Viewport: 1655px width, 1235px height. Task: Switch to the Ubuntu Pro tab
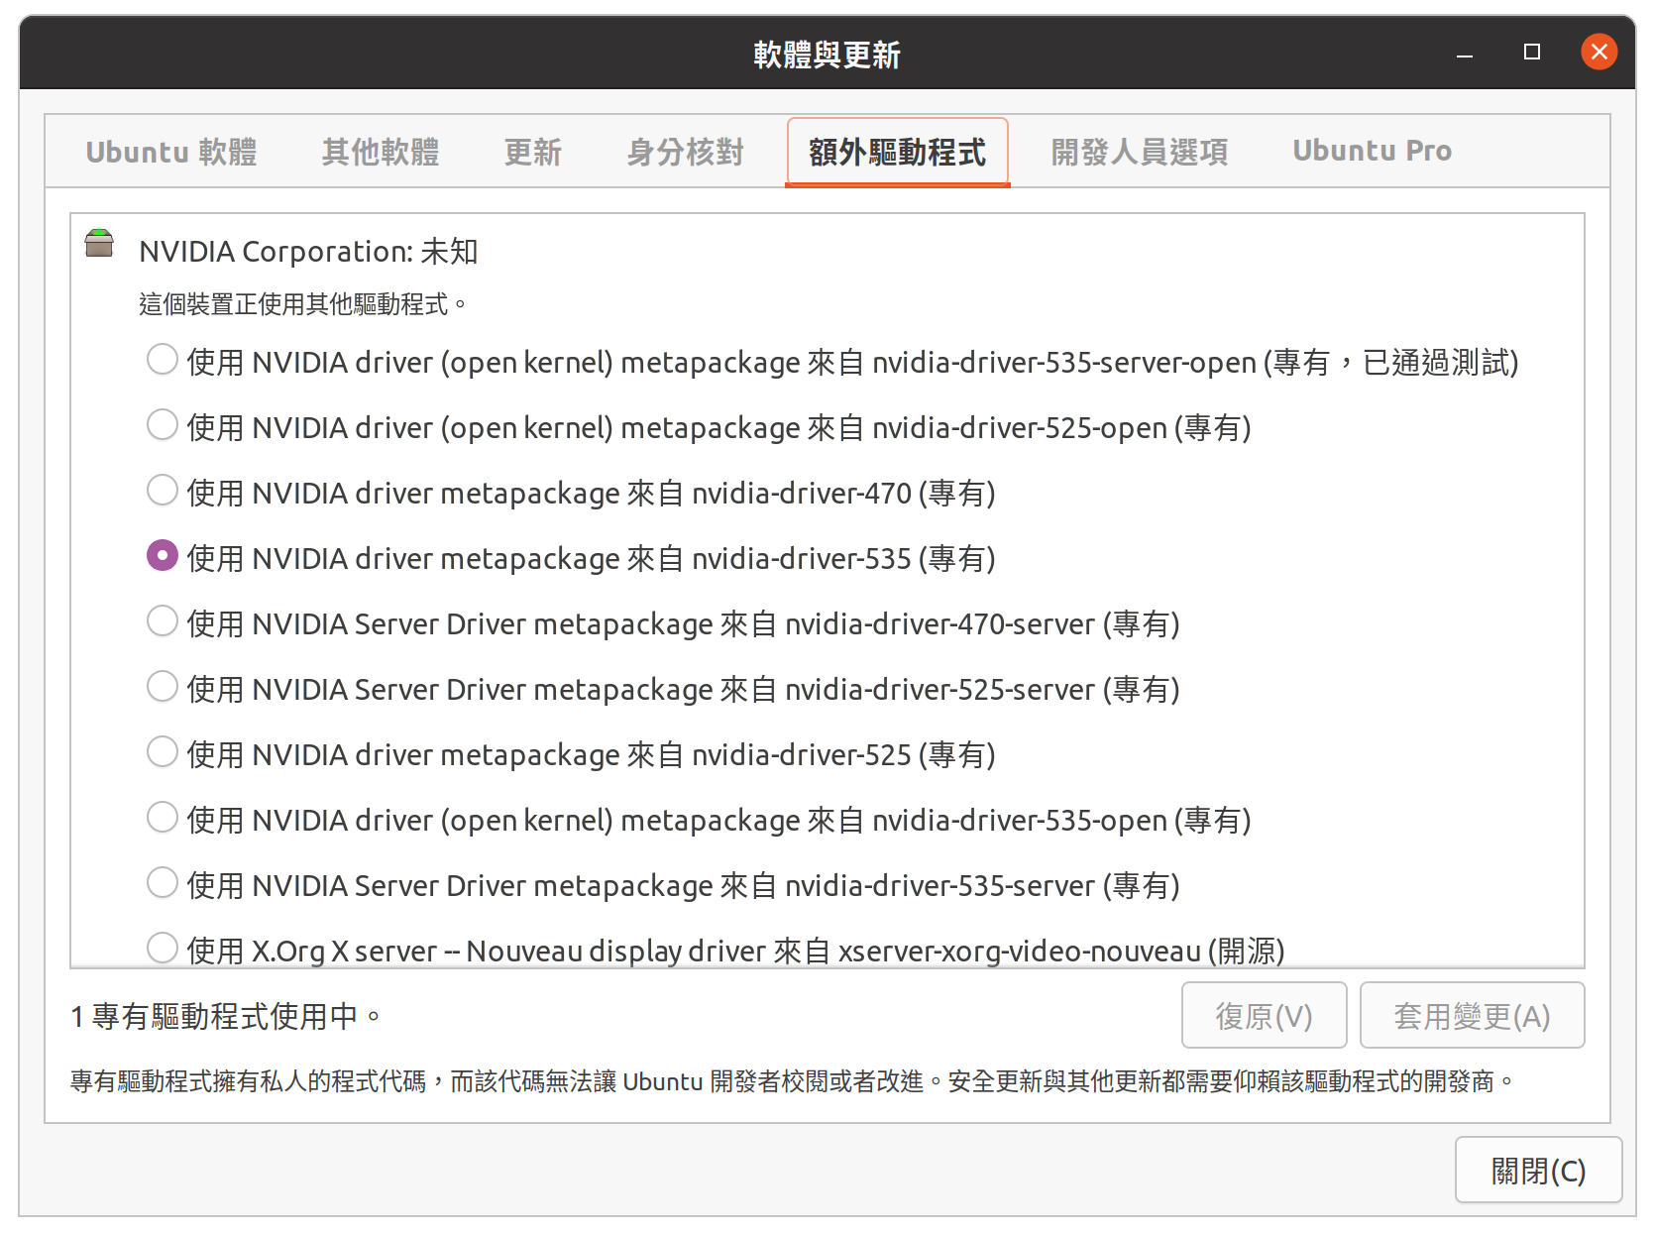(x=1372, y=152)
